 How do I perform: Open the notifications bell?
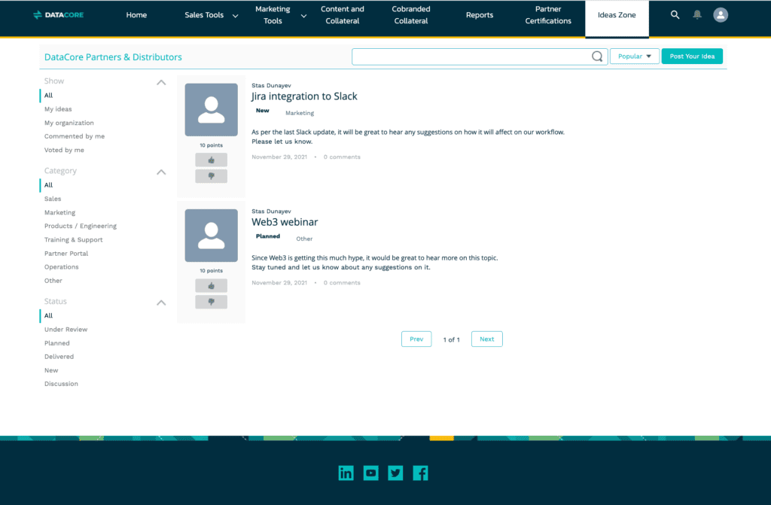coord(697,15)
